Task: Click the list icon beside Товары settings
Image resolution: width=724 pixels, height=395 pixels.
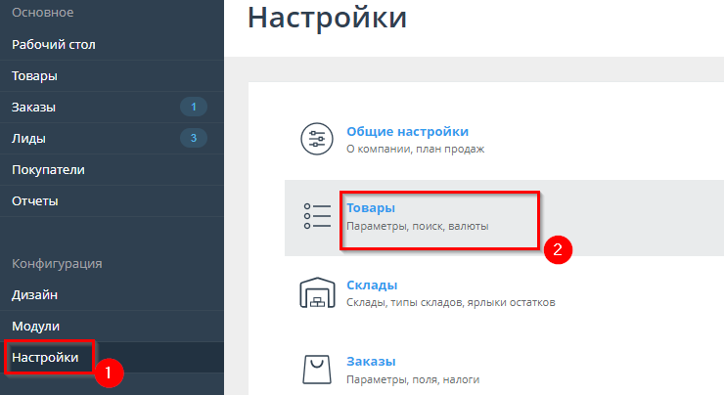Action: 316,216
